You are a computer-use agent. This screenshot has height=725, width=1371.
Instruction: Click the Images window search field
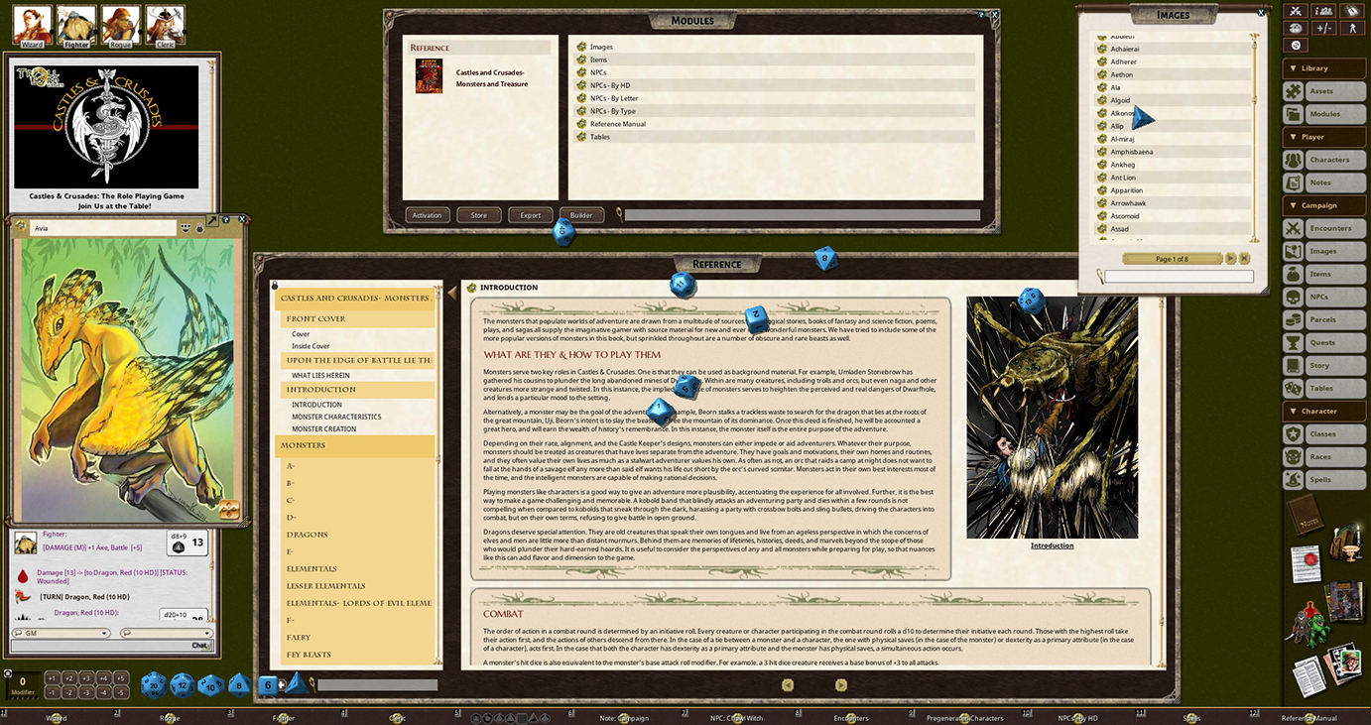1179,277
